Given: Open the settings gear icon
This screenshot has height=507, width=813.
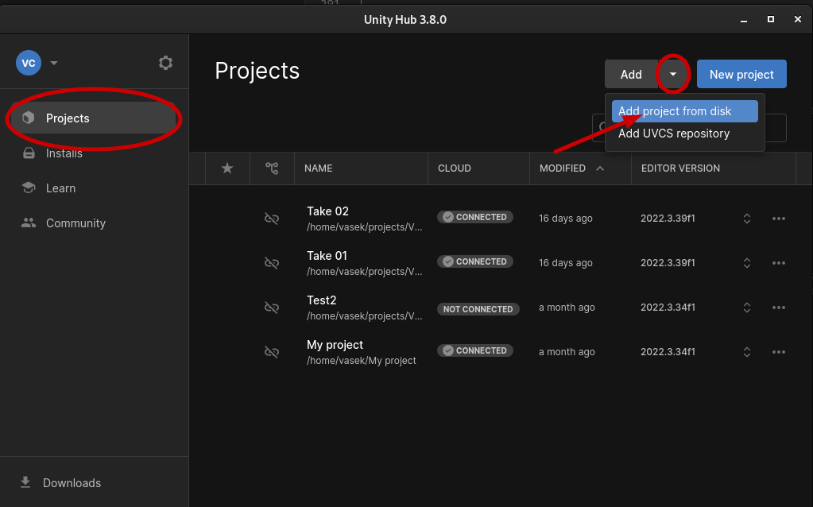Looking at the screenshot, I should click(165, 63).
